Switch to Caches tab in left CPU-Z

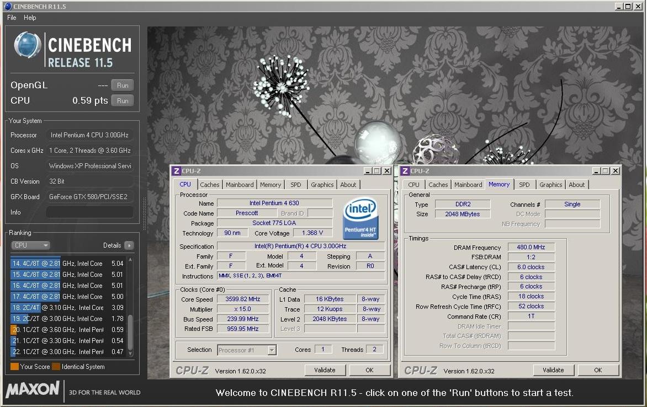pyautogui.click(x=210, y=185)
